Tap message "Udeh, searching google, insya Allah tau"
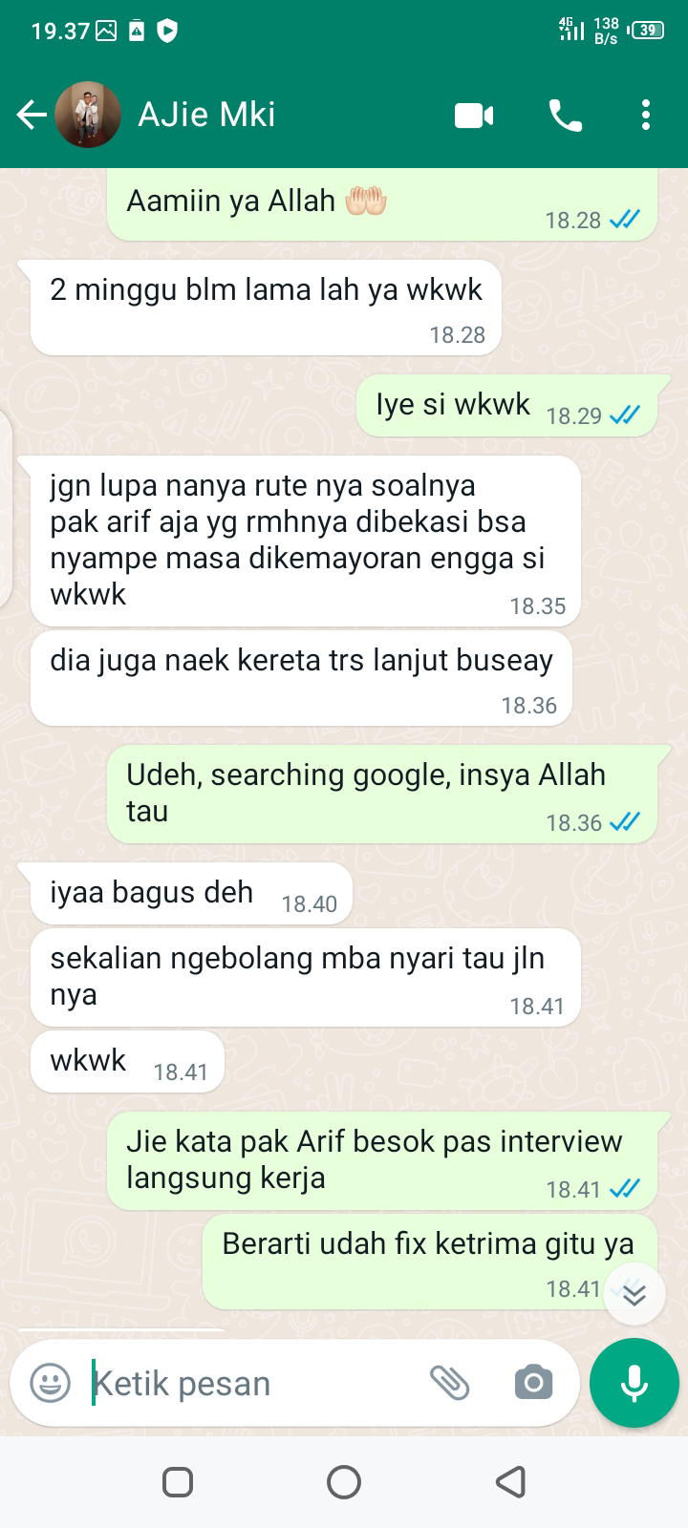Viewport: 688px width, 1528px height. [382, 795]
